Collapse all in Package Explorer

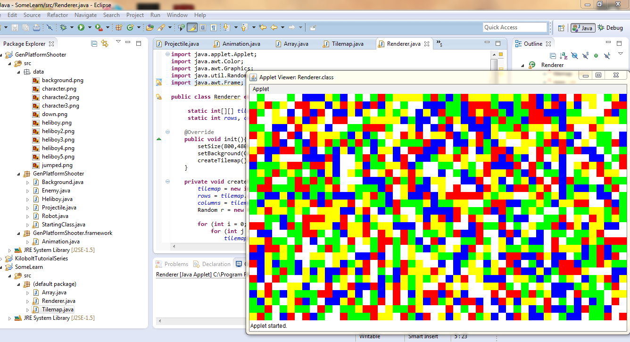point(94,43)
